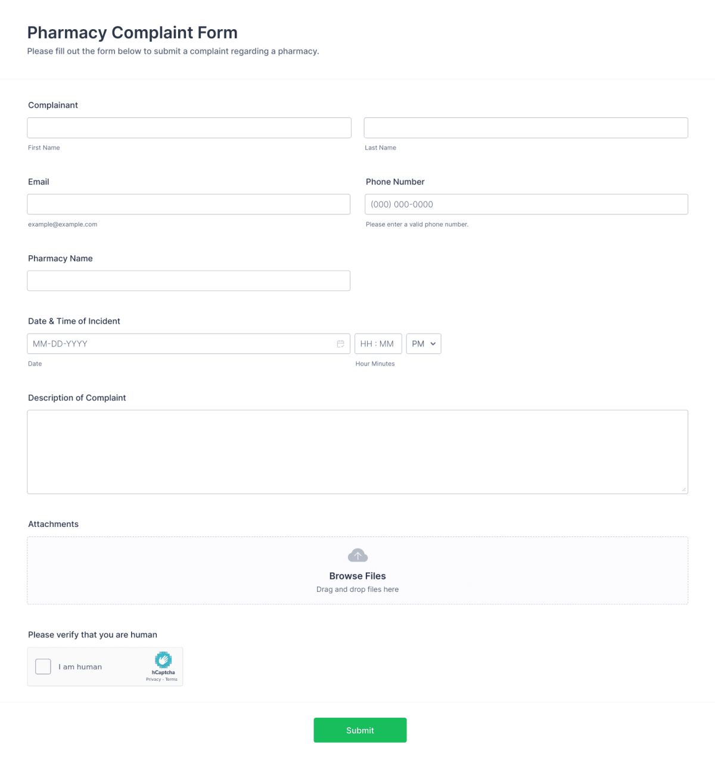
Task: Click the First Name input field
Action: (x=189, y=128)
